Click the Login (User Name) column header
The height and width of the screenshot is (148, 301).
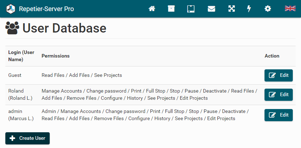click(x=21, y=56)
